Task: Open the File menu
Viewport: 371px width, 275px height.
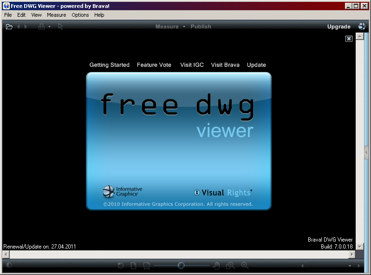Action: coord(8,15)
